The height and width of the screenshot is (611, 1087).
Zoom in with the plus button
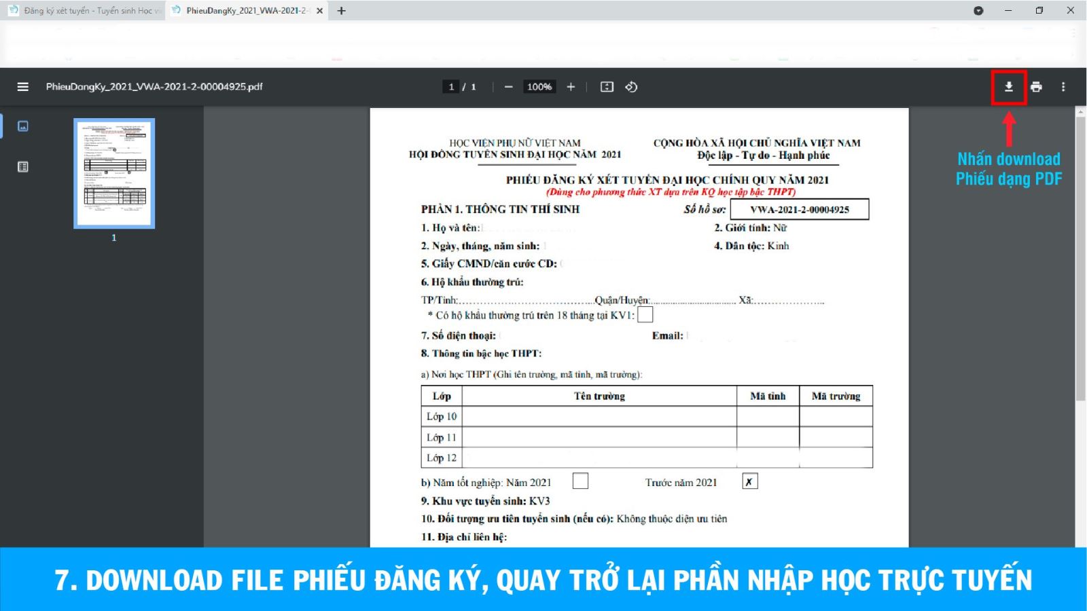click(x=571, y=87)
